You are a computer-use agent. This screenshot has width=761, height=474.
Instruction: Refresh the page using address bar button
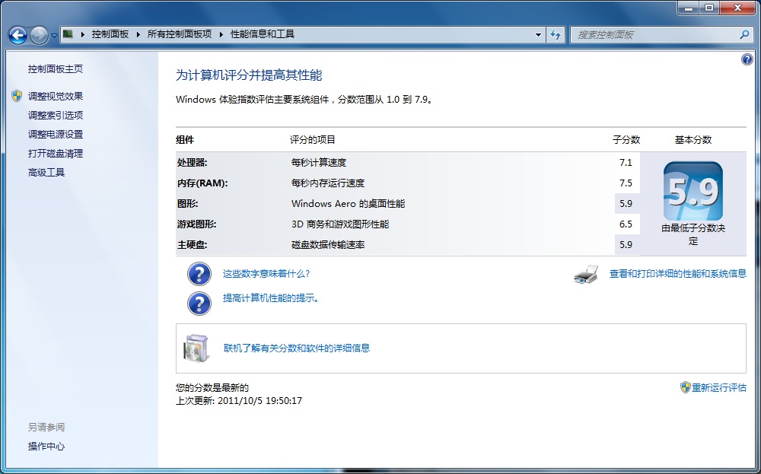(x=556, y=35)
